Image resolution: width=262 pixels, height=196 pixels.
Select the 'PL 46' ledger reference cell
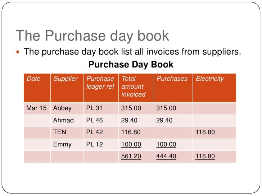(x=101, y=121)
